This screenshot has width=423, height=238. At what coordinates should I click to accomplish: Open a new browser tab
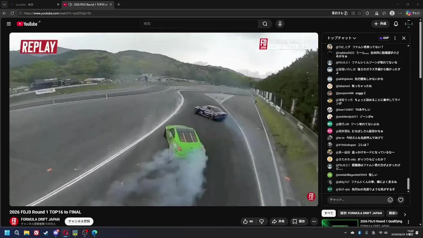point(119,5)
